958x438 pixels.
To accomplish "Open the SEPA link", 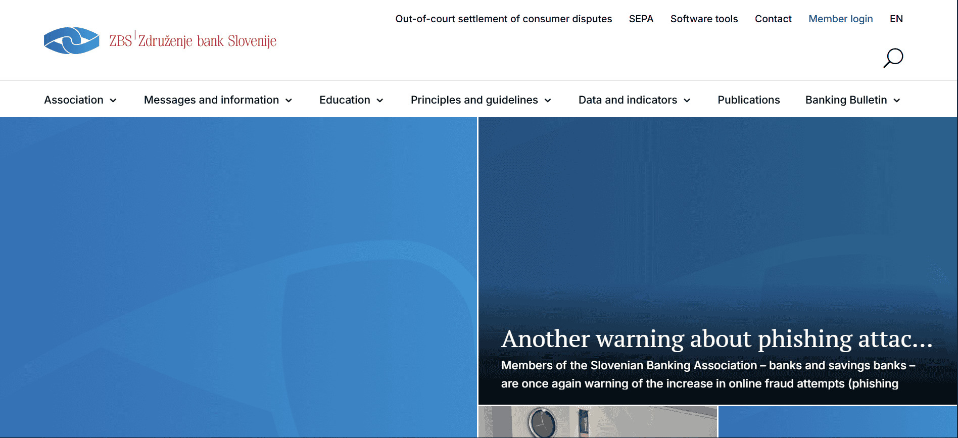I will coord(641,19).
